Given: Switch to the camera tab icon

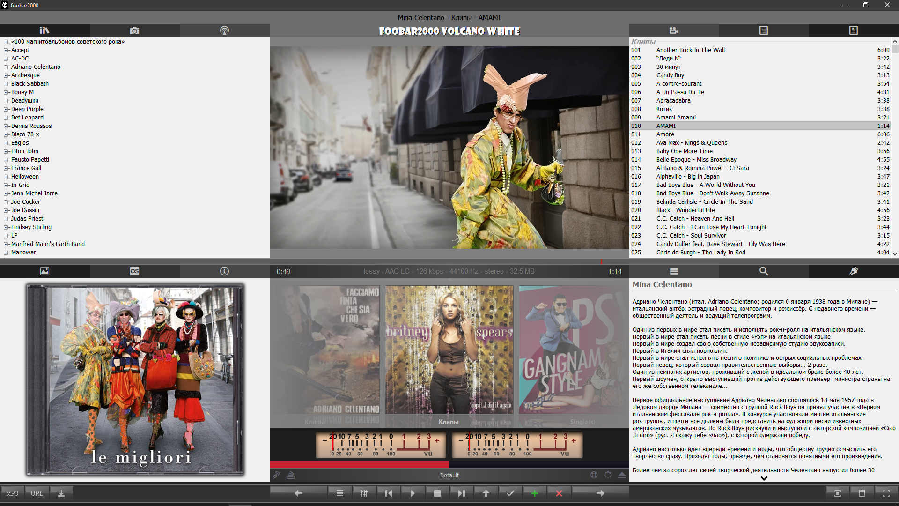Looking at the screenshot, I should pyautogui.click(x=134, y=30).
